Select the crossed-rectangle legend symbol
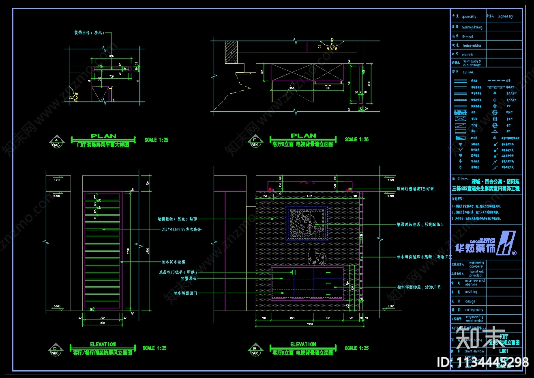 [461, 119]
